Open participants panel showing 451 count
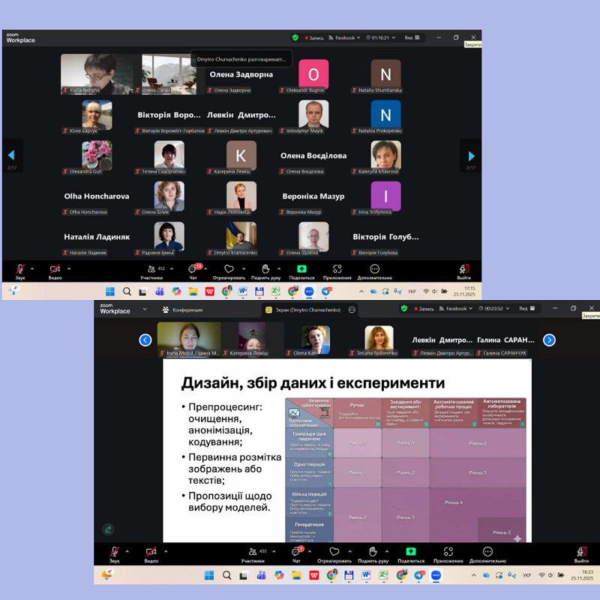 [x=253, y=553]
